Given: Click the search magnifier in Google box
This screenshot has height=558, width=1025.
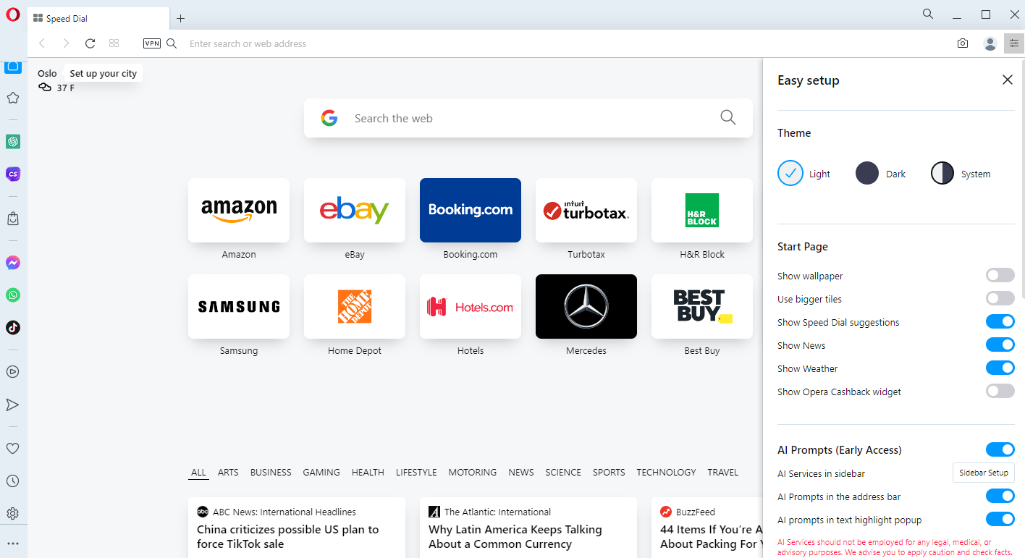Looking at the screenshot, I should coord(728,117).
